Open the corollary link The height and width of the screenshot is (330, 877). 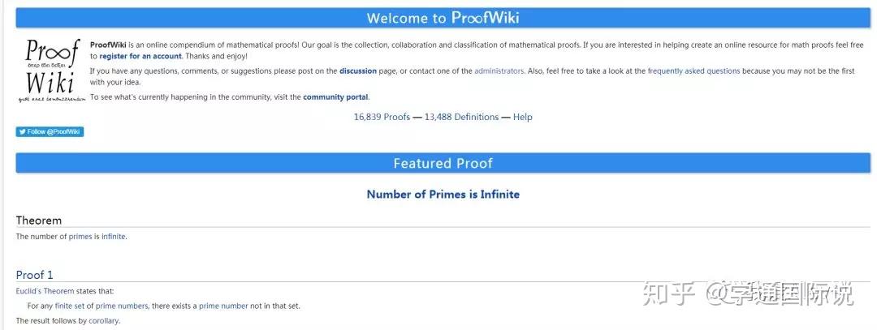pyautogui.click(x=103, y=321)
